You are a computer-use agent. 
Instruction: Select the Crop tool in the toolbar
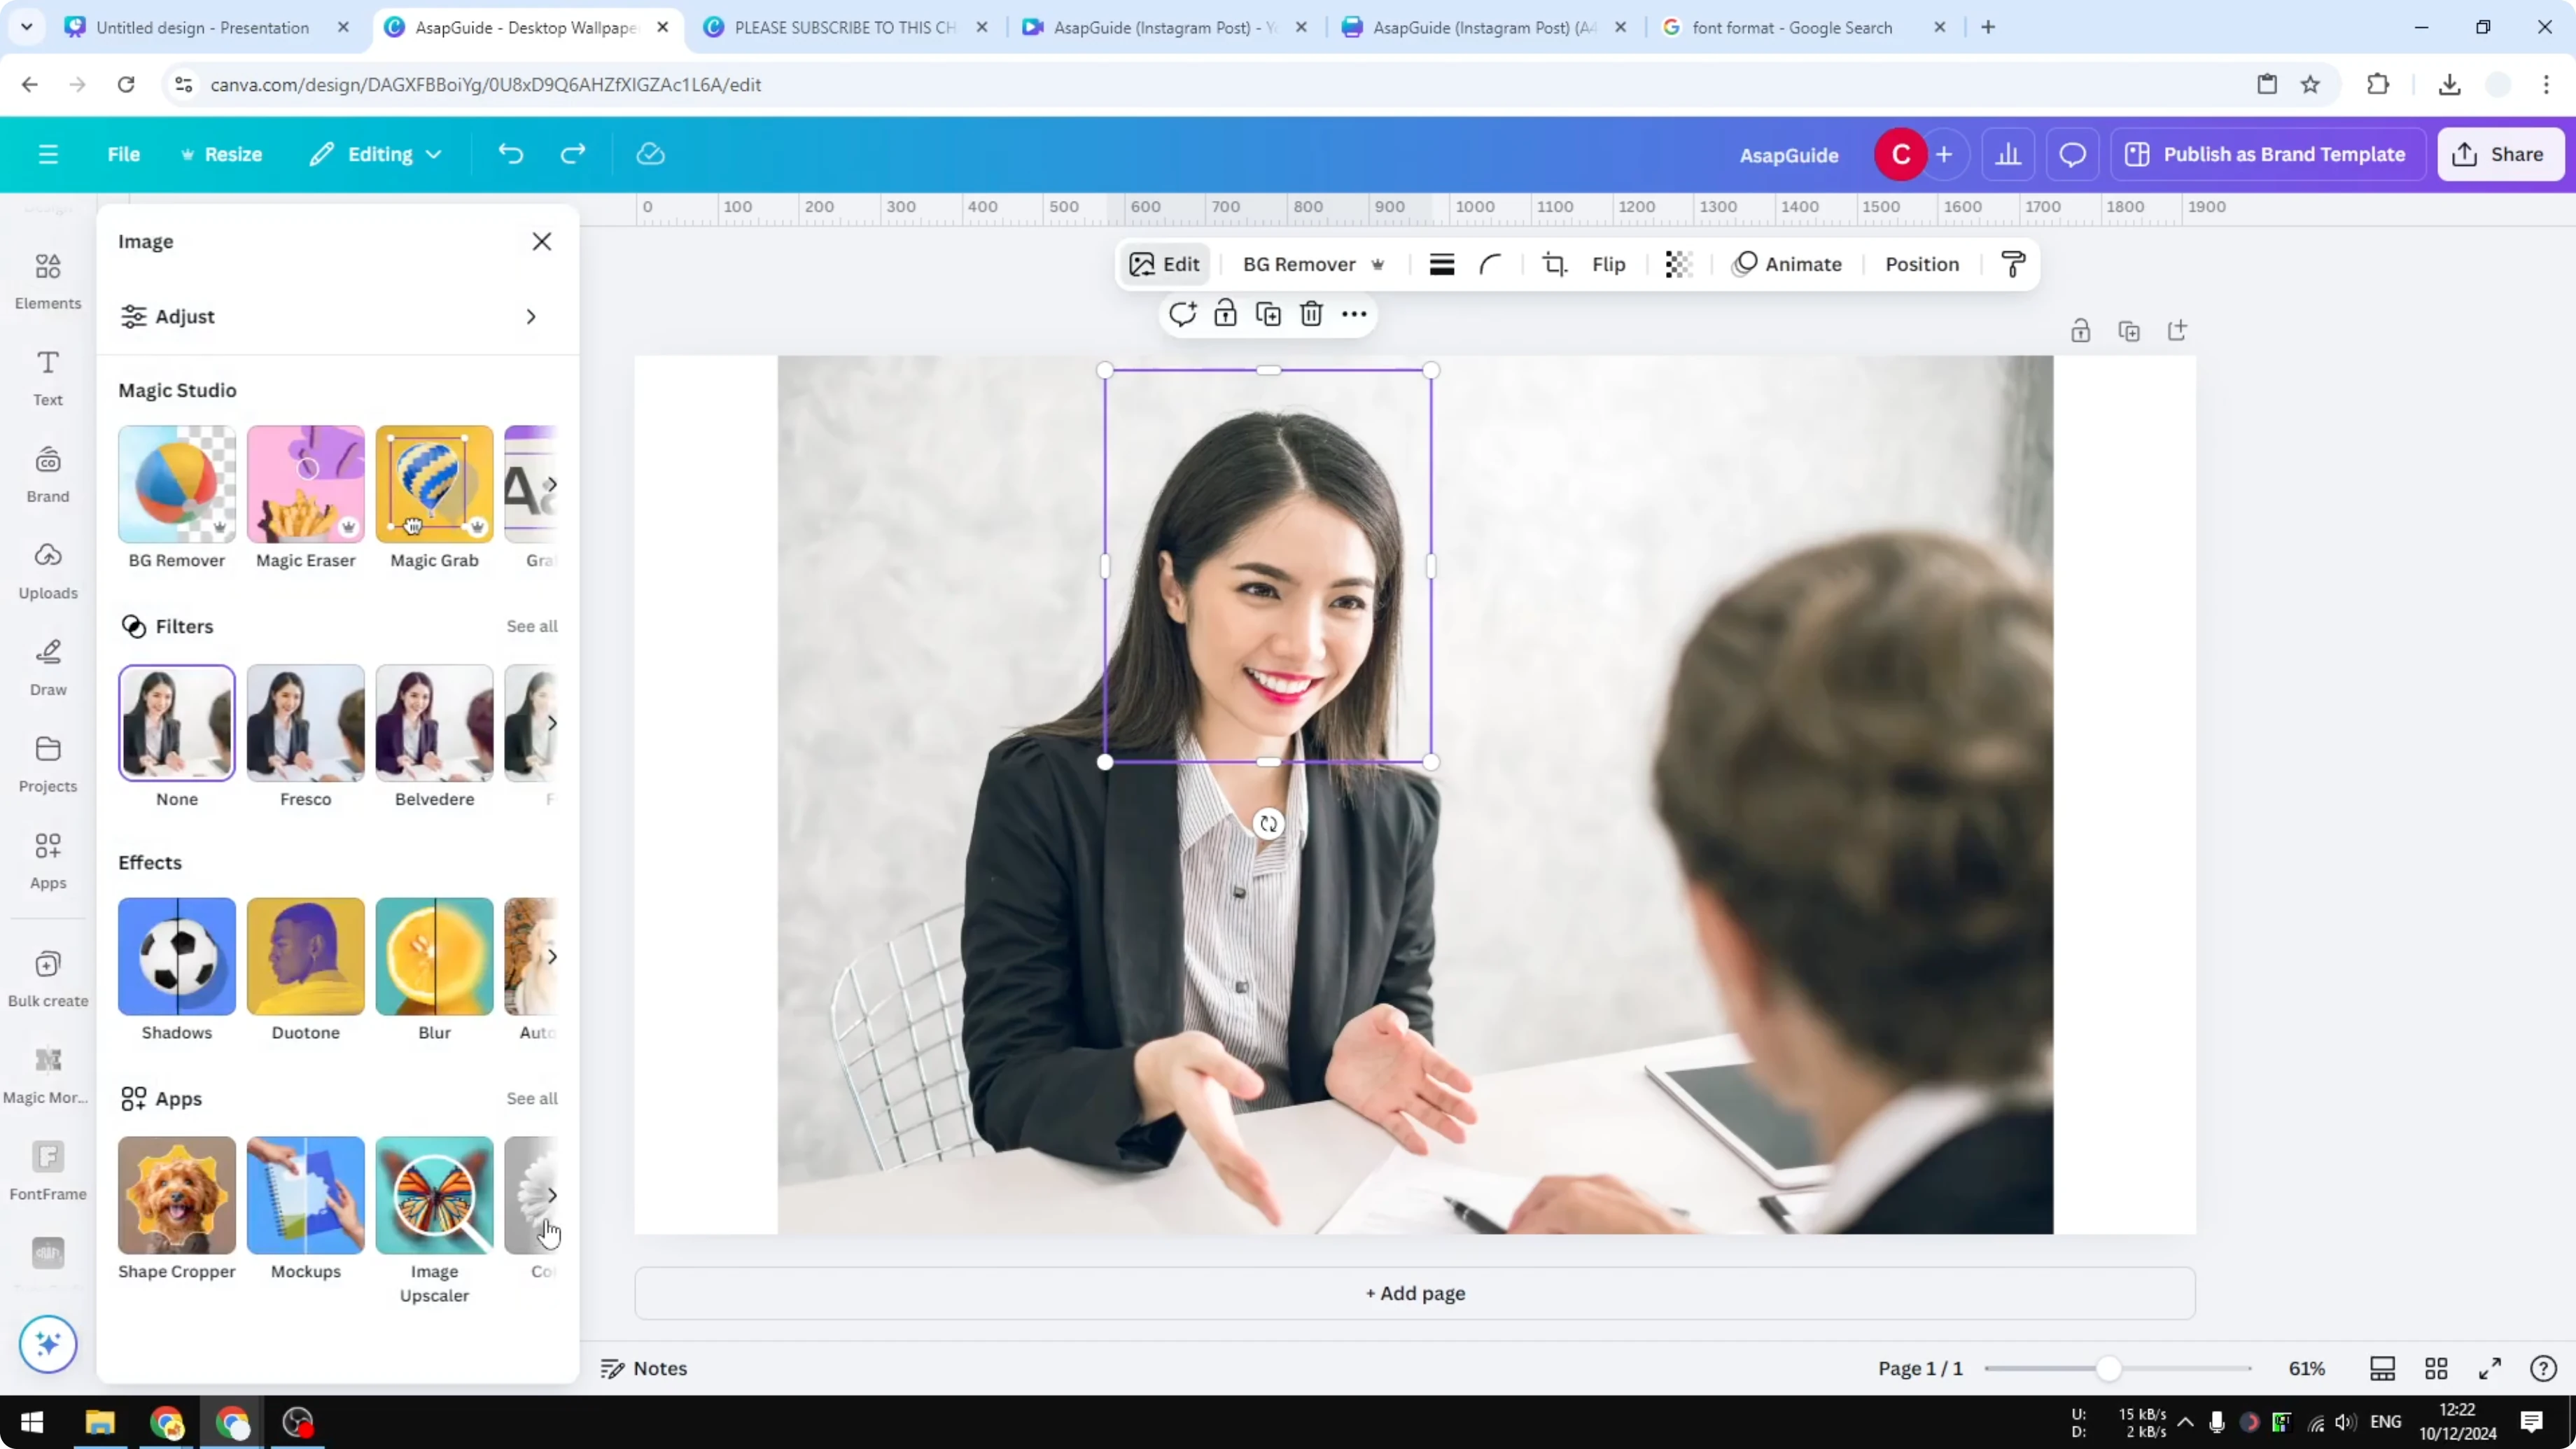tap(1555, 264)
